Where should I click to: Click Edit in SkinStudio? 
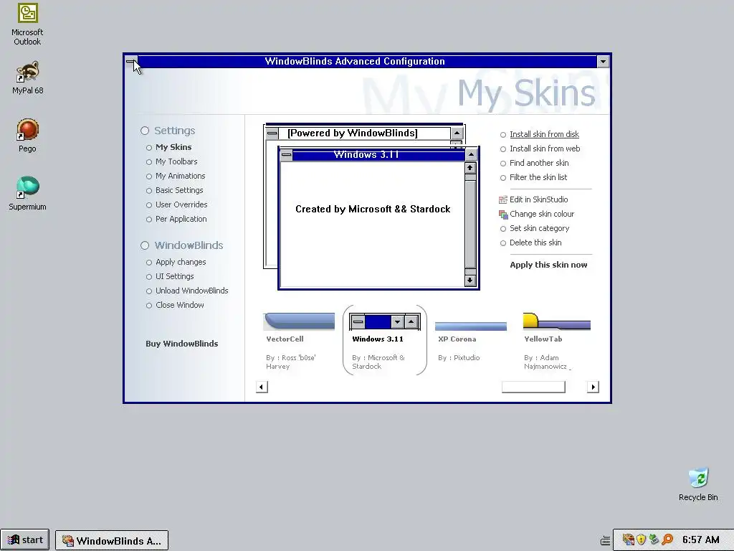pos(538,199)
